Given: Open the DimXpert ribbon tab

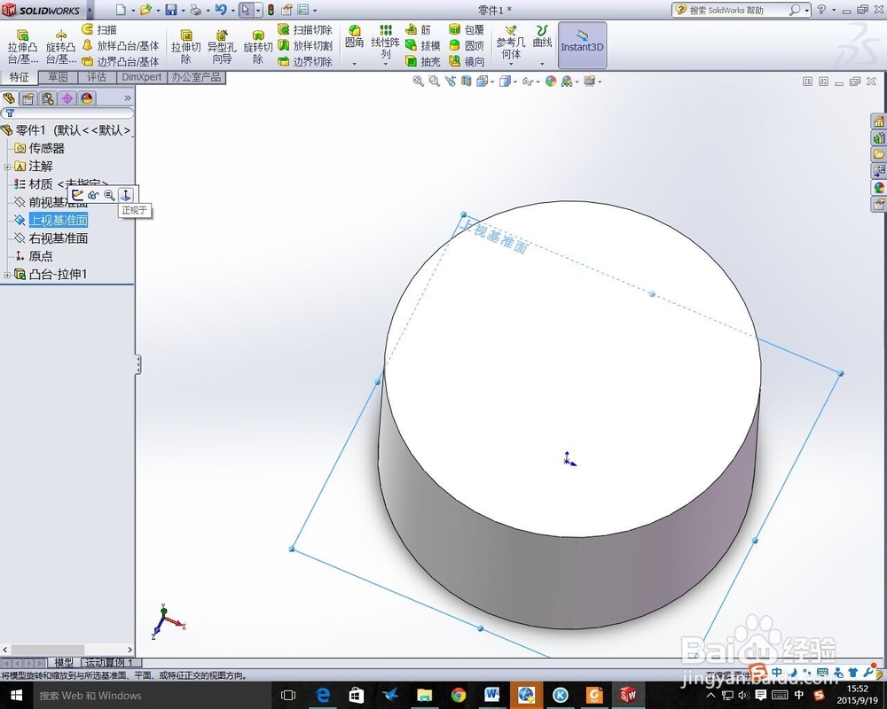Looking at the screenshot, I should coord(141,77).
